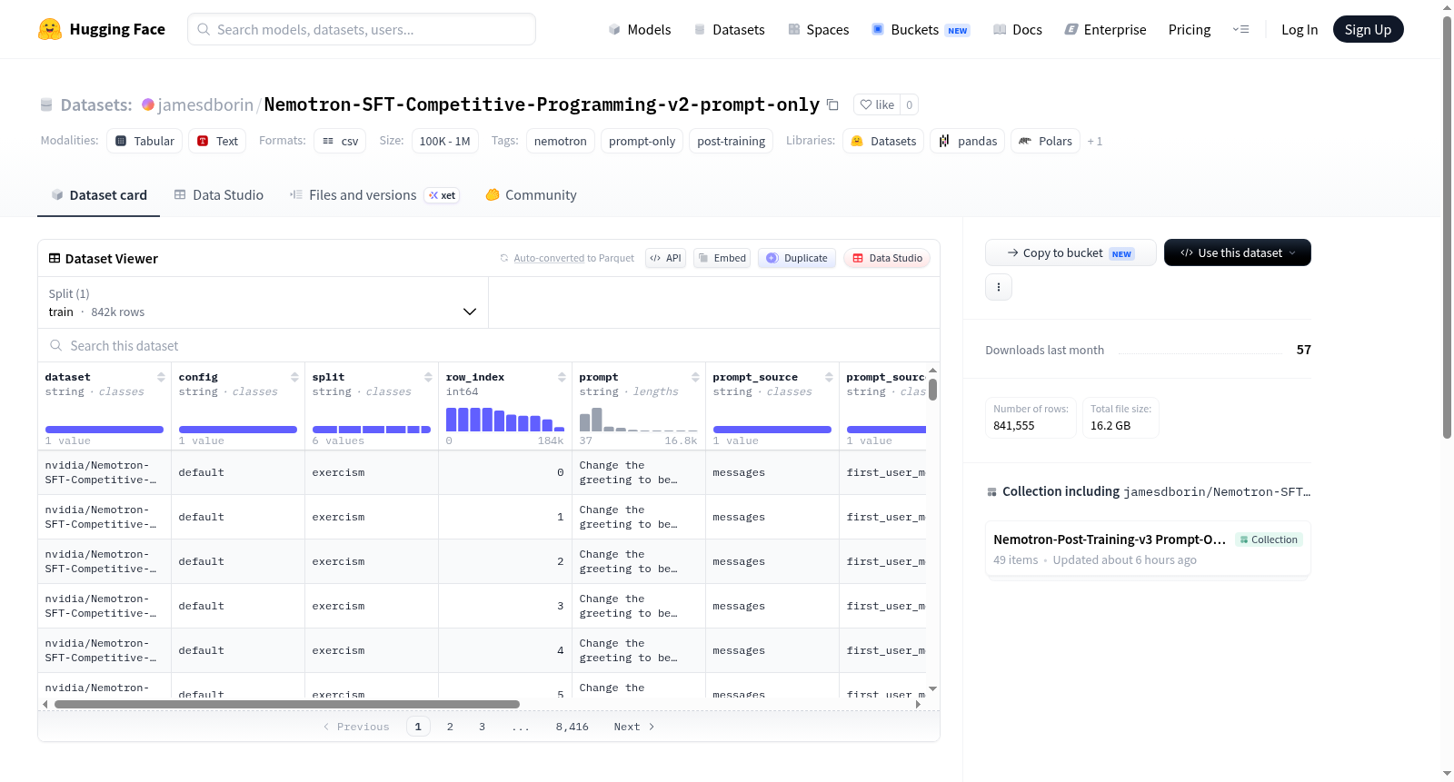This screenshot has height=782, width=1454.
Task: Open the Data Studio viewer button
Action: pos(887,258)
